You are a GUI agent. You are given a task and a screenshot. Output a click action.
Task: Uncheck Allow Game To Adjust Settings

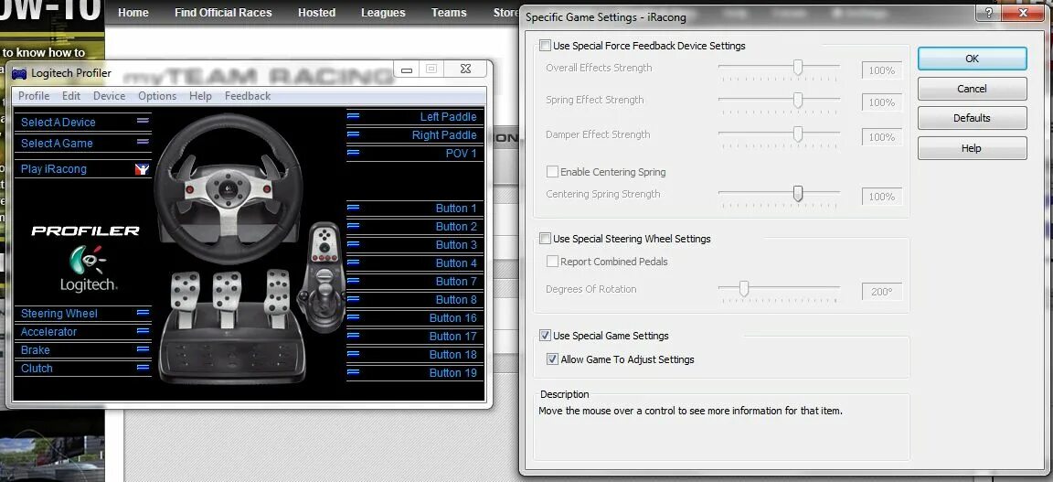click(552, 359)
